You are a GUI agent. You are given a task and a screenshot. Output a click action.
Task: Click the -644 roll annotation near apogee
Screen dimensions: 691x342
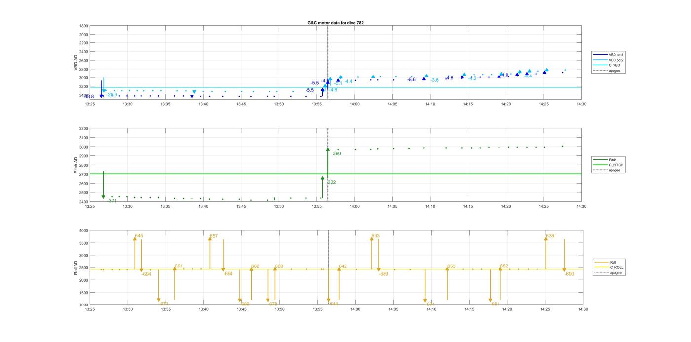[333, 304]
